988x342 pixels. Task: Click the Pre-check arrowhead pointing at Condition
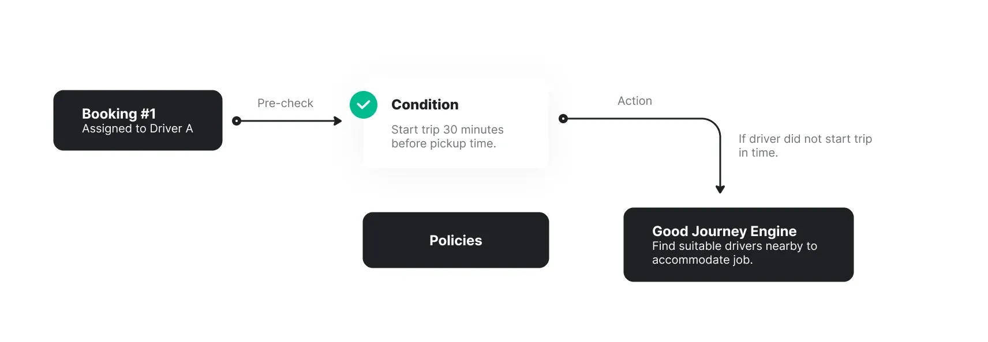click(338, 121)
